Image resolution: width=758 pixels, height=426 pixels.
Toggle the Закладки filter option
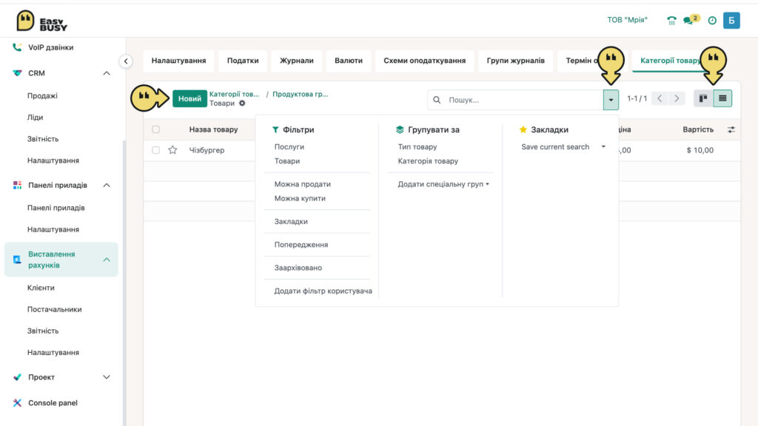291,222
